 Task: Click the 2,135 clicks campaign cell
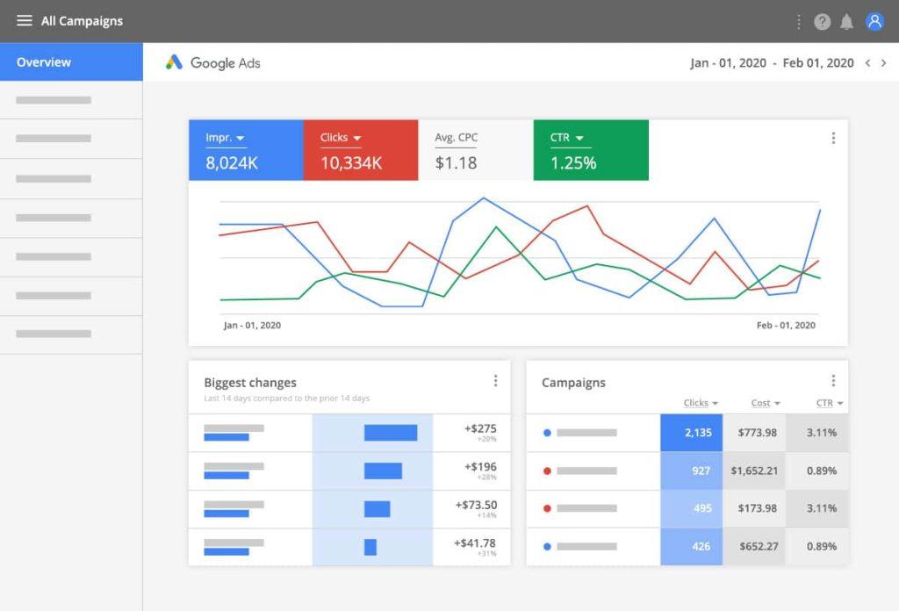691,433
